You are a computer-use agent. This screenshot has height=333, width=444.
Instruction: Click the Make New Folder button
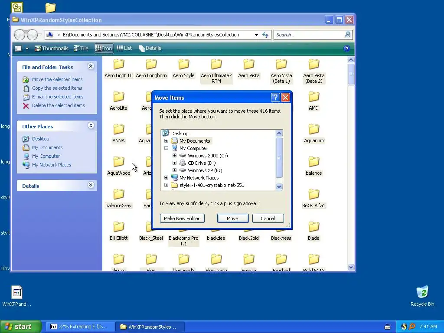(182, 219)
